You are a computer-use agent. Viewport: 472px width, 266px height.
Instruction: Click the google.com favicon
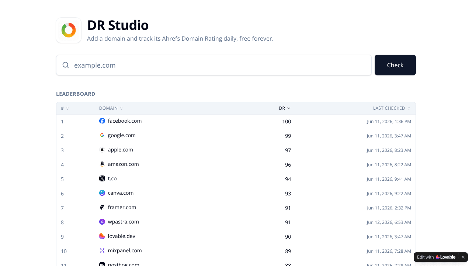point(102,135)
